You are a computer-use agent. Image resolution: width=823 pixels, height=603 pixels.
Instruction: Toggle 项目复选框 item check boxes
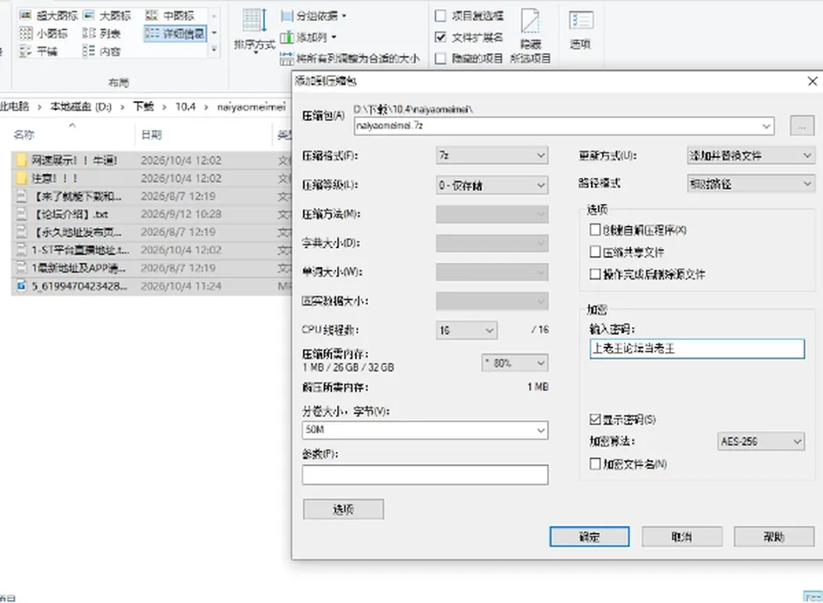coord(441,15)
